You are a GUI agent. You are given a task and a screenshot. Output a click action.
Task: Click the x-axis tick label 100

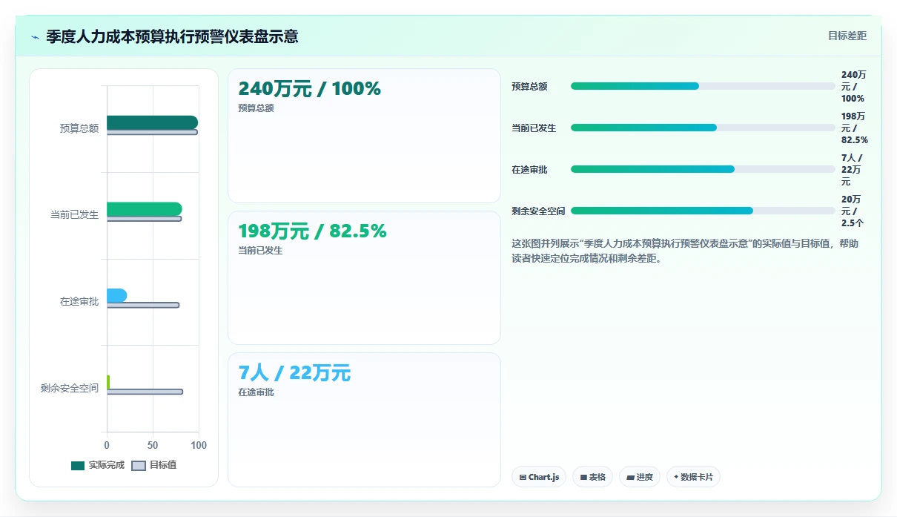click(198, 445)
